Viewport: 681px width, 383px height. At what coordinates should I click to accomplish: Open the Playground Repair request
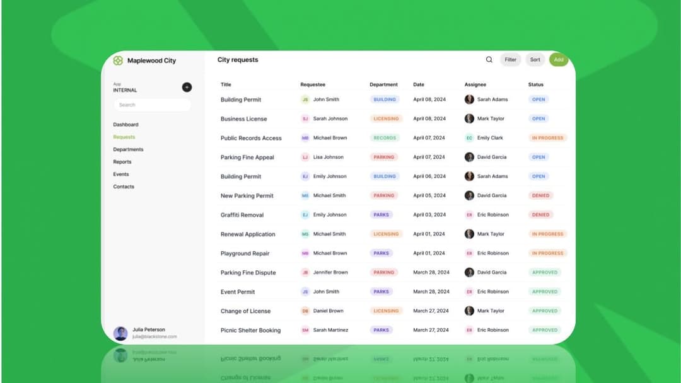click(x=245, y=253)
